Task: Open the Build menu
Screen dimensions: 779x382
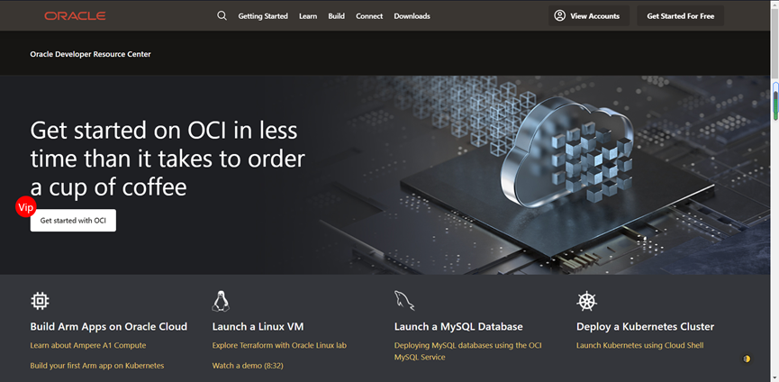Action: click(x=336, y=16)
